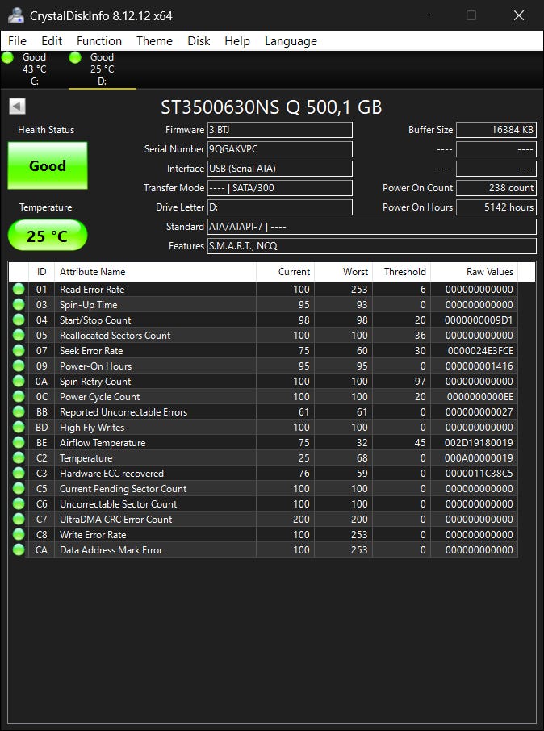Switch to the C: disk tab at 43 °C
544x731 pixels.
pos(34,69)
